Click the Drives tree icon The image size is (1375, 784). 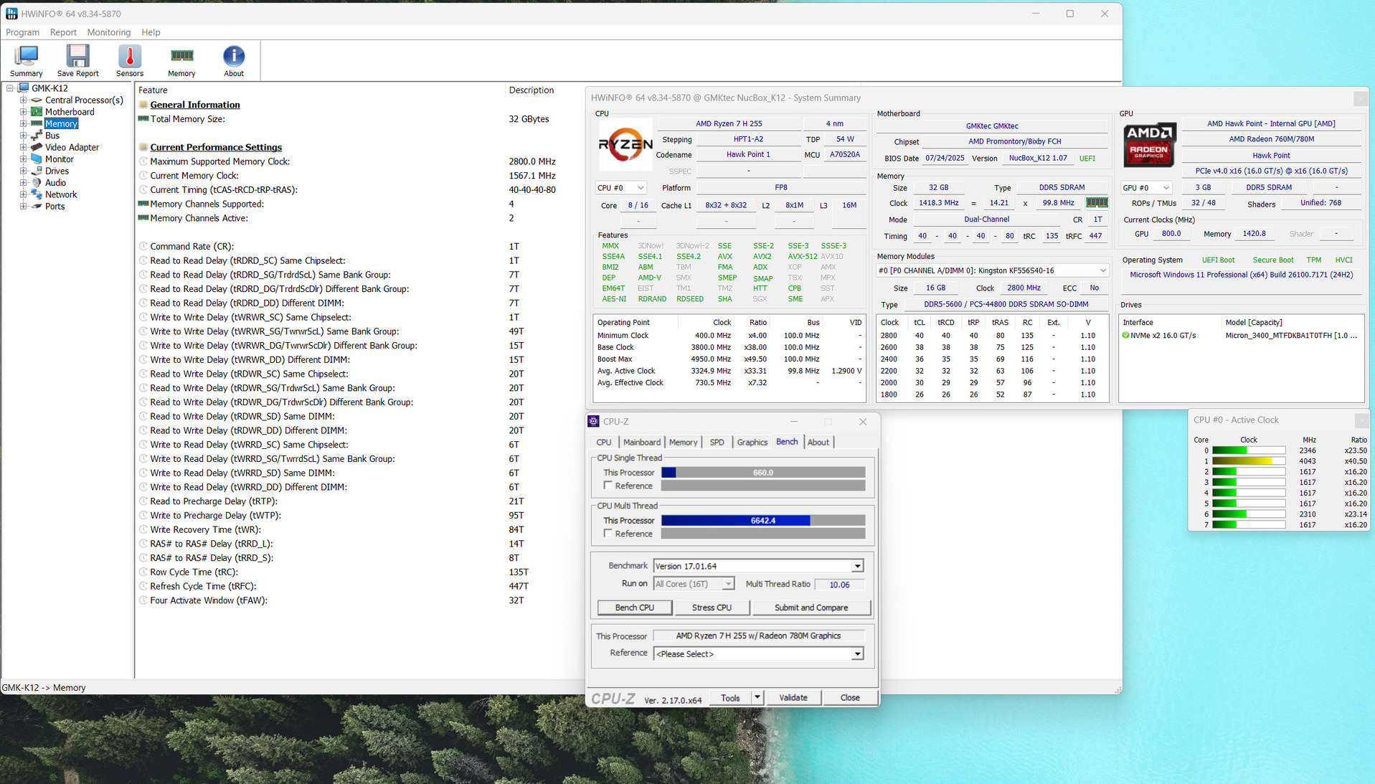pos(37,171)
